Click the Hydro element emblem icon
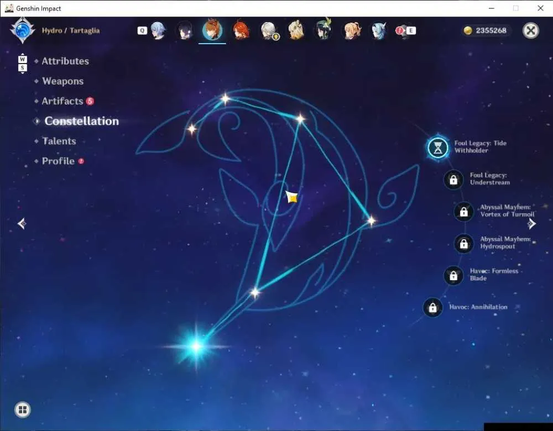The image size is (553, 431). click(22, 30)
